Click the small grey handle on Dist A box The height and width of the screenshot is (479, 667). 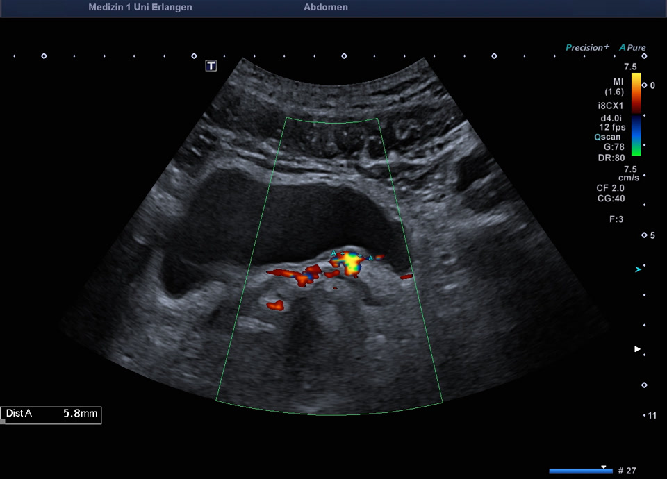pos(3,421)
